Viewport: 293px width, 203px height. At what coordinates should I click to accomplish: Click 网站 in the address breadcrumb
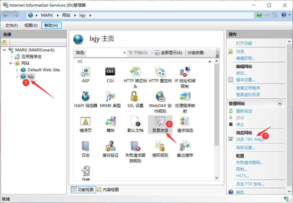tap(66, 15)
